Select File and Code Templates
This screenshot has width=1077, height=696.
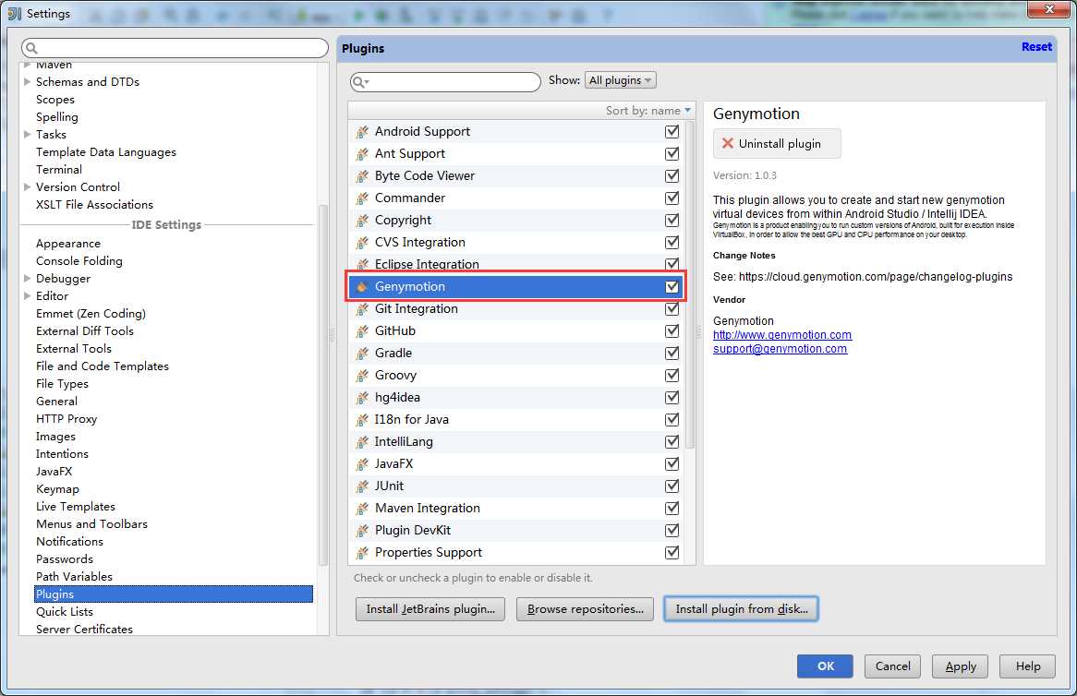103,366
